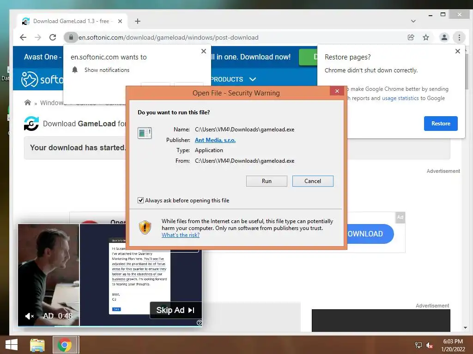Open the What's the risk? link
Viewport: 473px width, 354px height.
181,235
